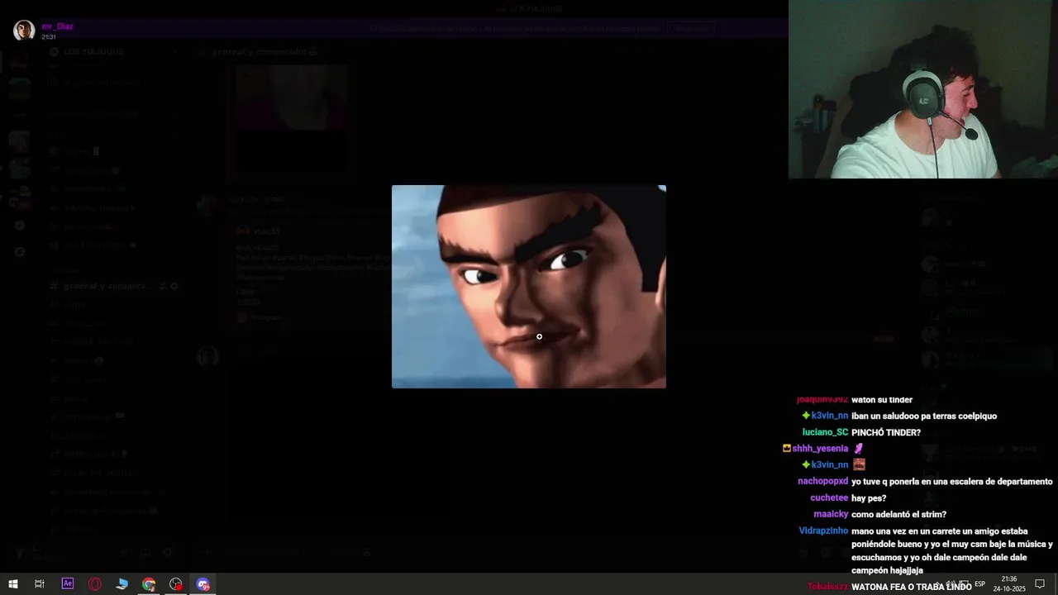Click the message "WATONA FEA O TRABA LINDO"
This screenshot has width=1058, height=595.
(x=912, y=587)
